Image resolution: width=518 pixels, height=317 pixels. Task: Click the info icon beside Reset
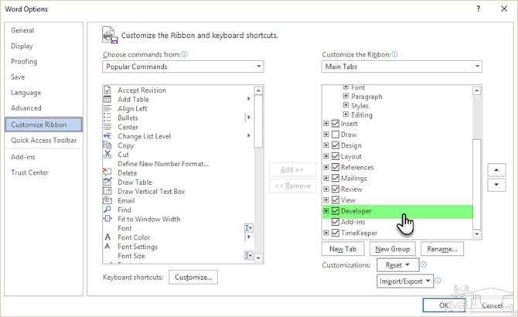point(424,264)
